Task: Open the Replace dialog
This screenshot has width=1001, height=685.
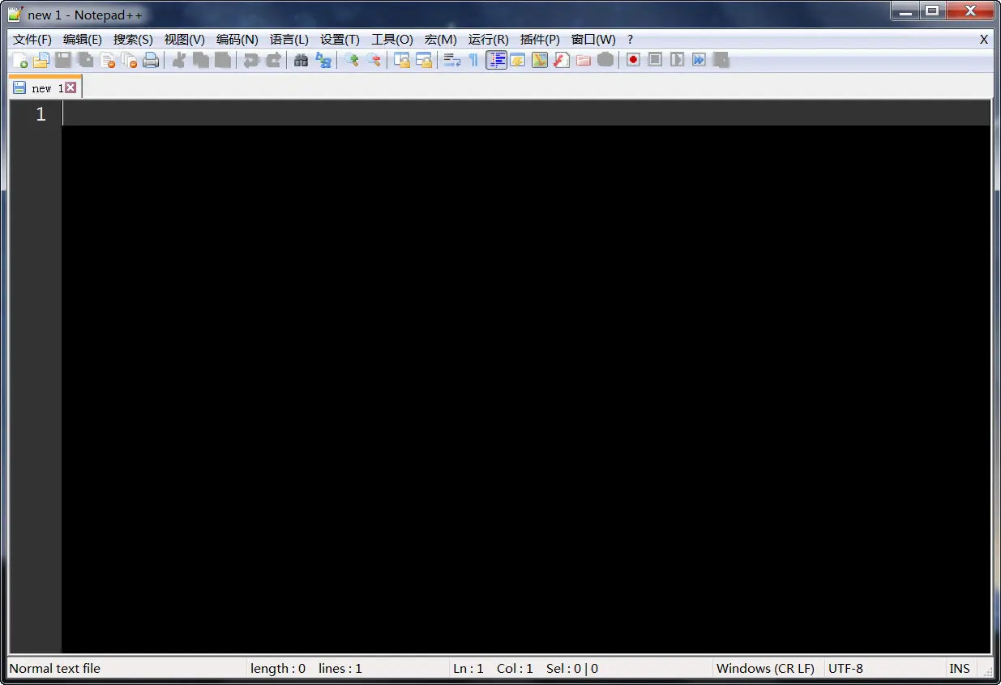Action: (323, 59)
